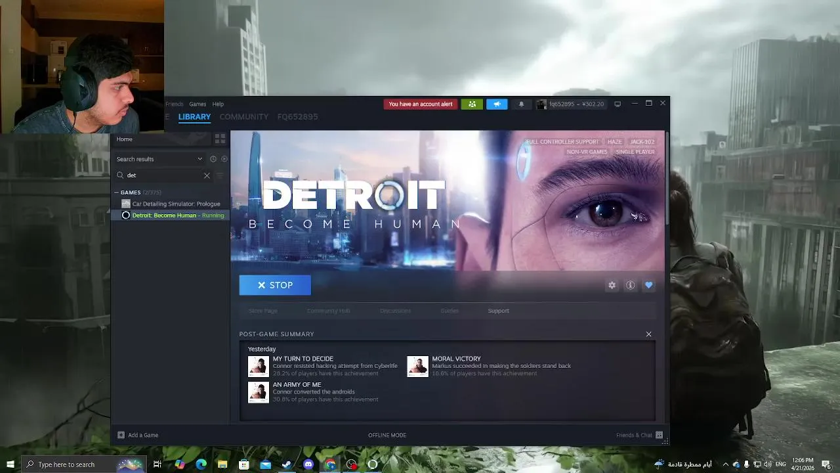Click the FULL CONTROLLER SUPPORT tag
This screenshot has width=840, height=473.
tap(562, 142)
